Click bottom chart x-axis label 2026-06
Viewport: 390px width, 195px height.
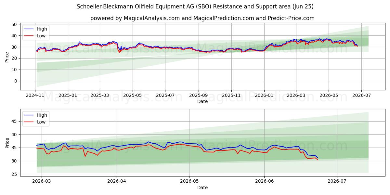tap(264, 182)
